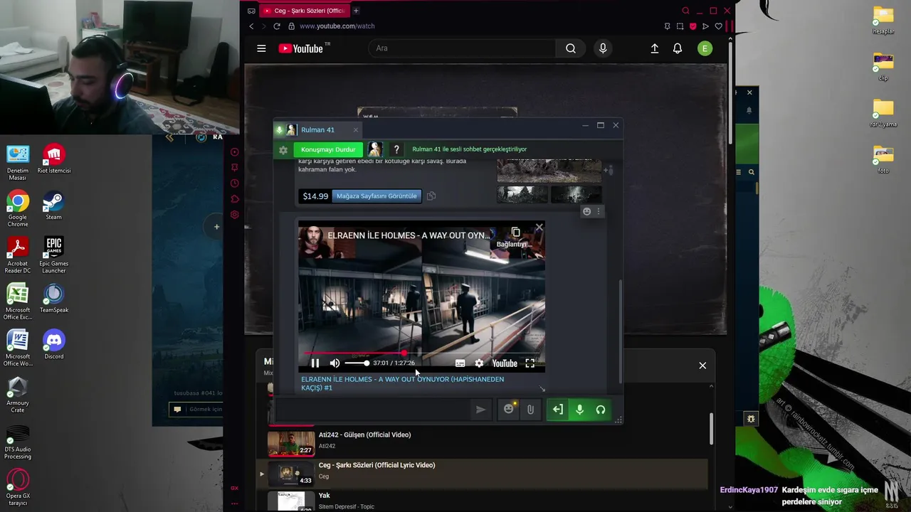Open message more options three dots
Viewport: 911px width, 512px height.
click(599, 211)
